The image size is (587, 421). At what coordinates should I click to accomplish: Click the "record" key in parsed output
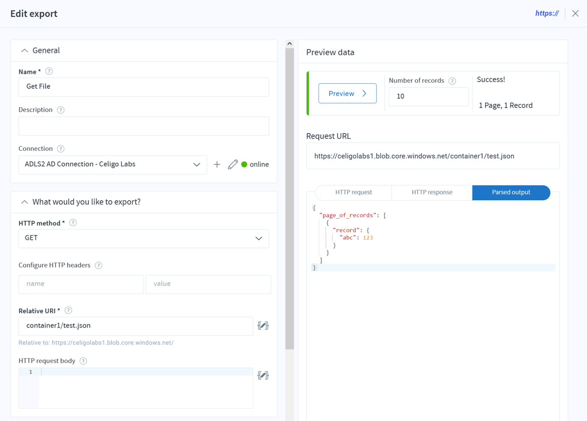click(346, 230)
